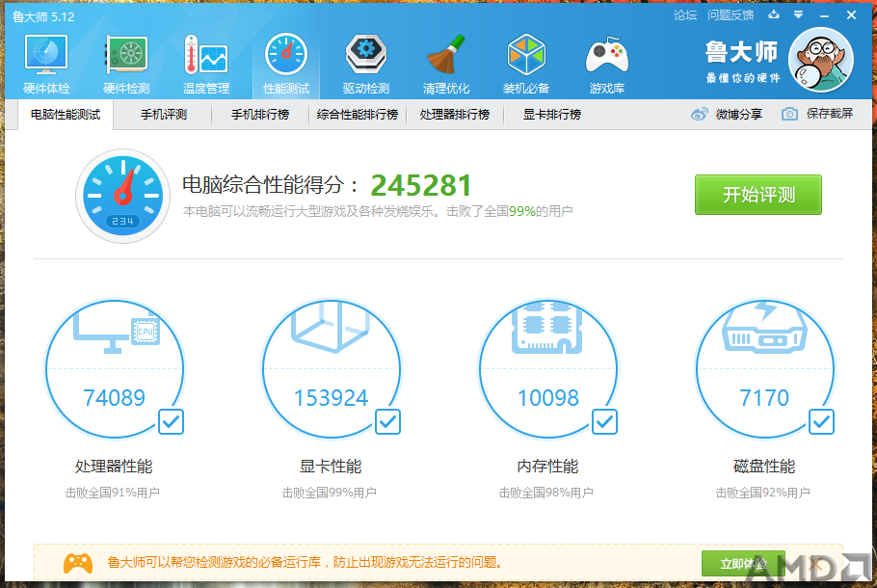The height and width of the screenshot is (588, 877).
Task: Click 击败全国98%用户 text
Action: click(x=545, y=493)
